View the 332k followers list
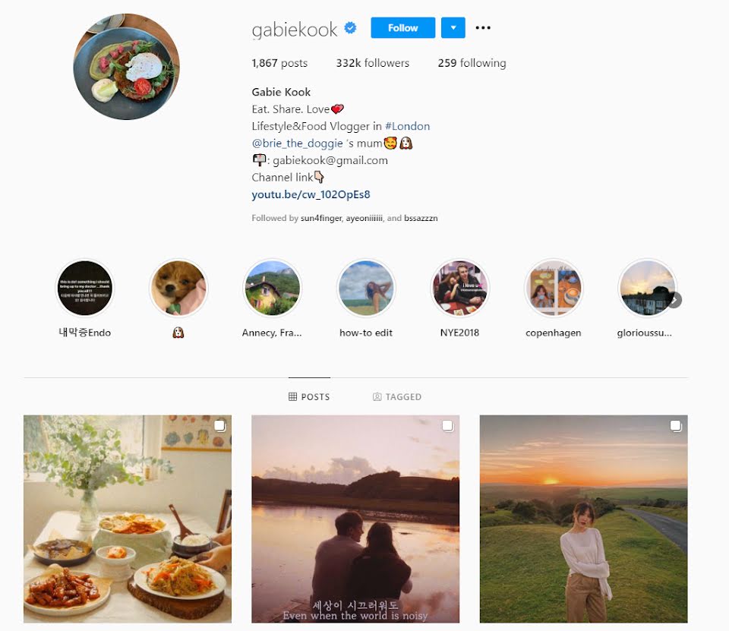This screenshot has height=631, width=729. (372, 63)
